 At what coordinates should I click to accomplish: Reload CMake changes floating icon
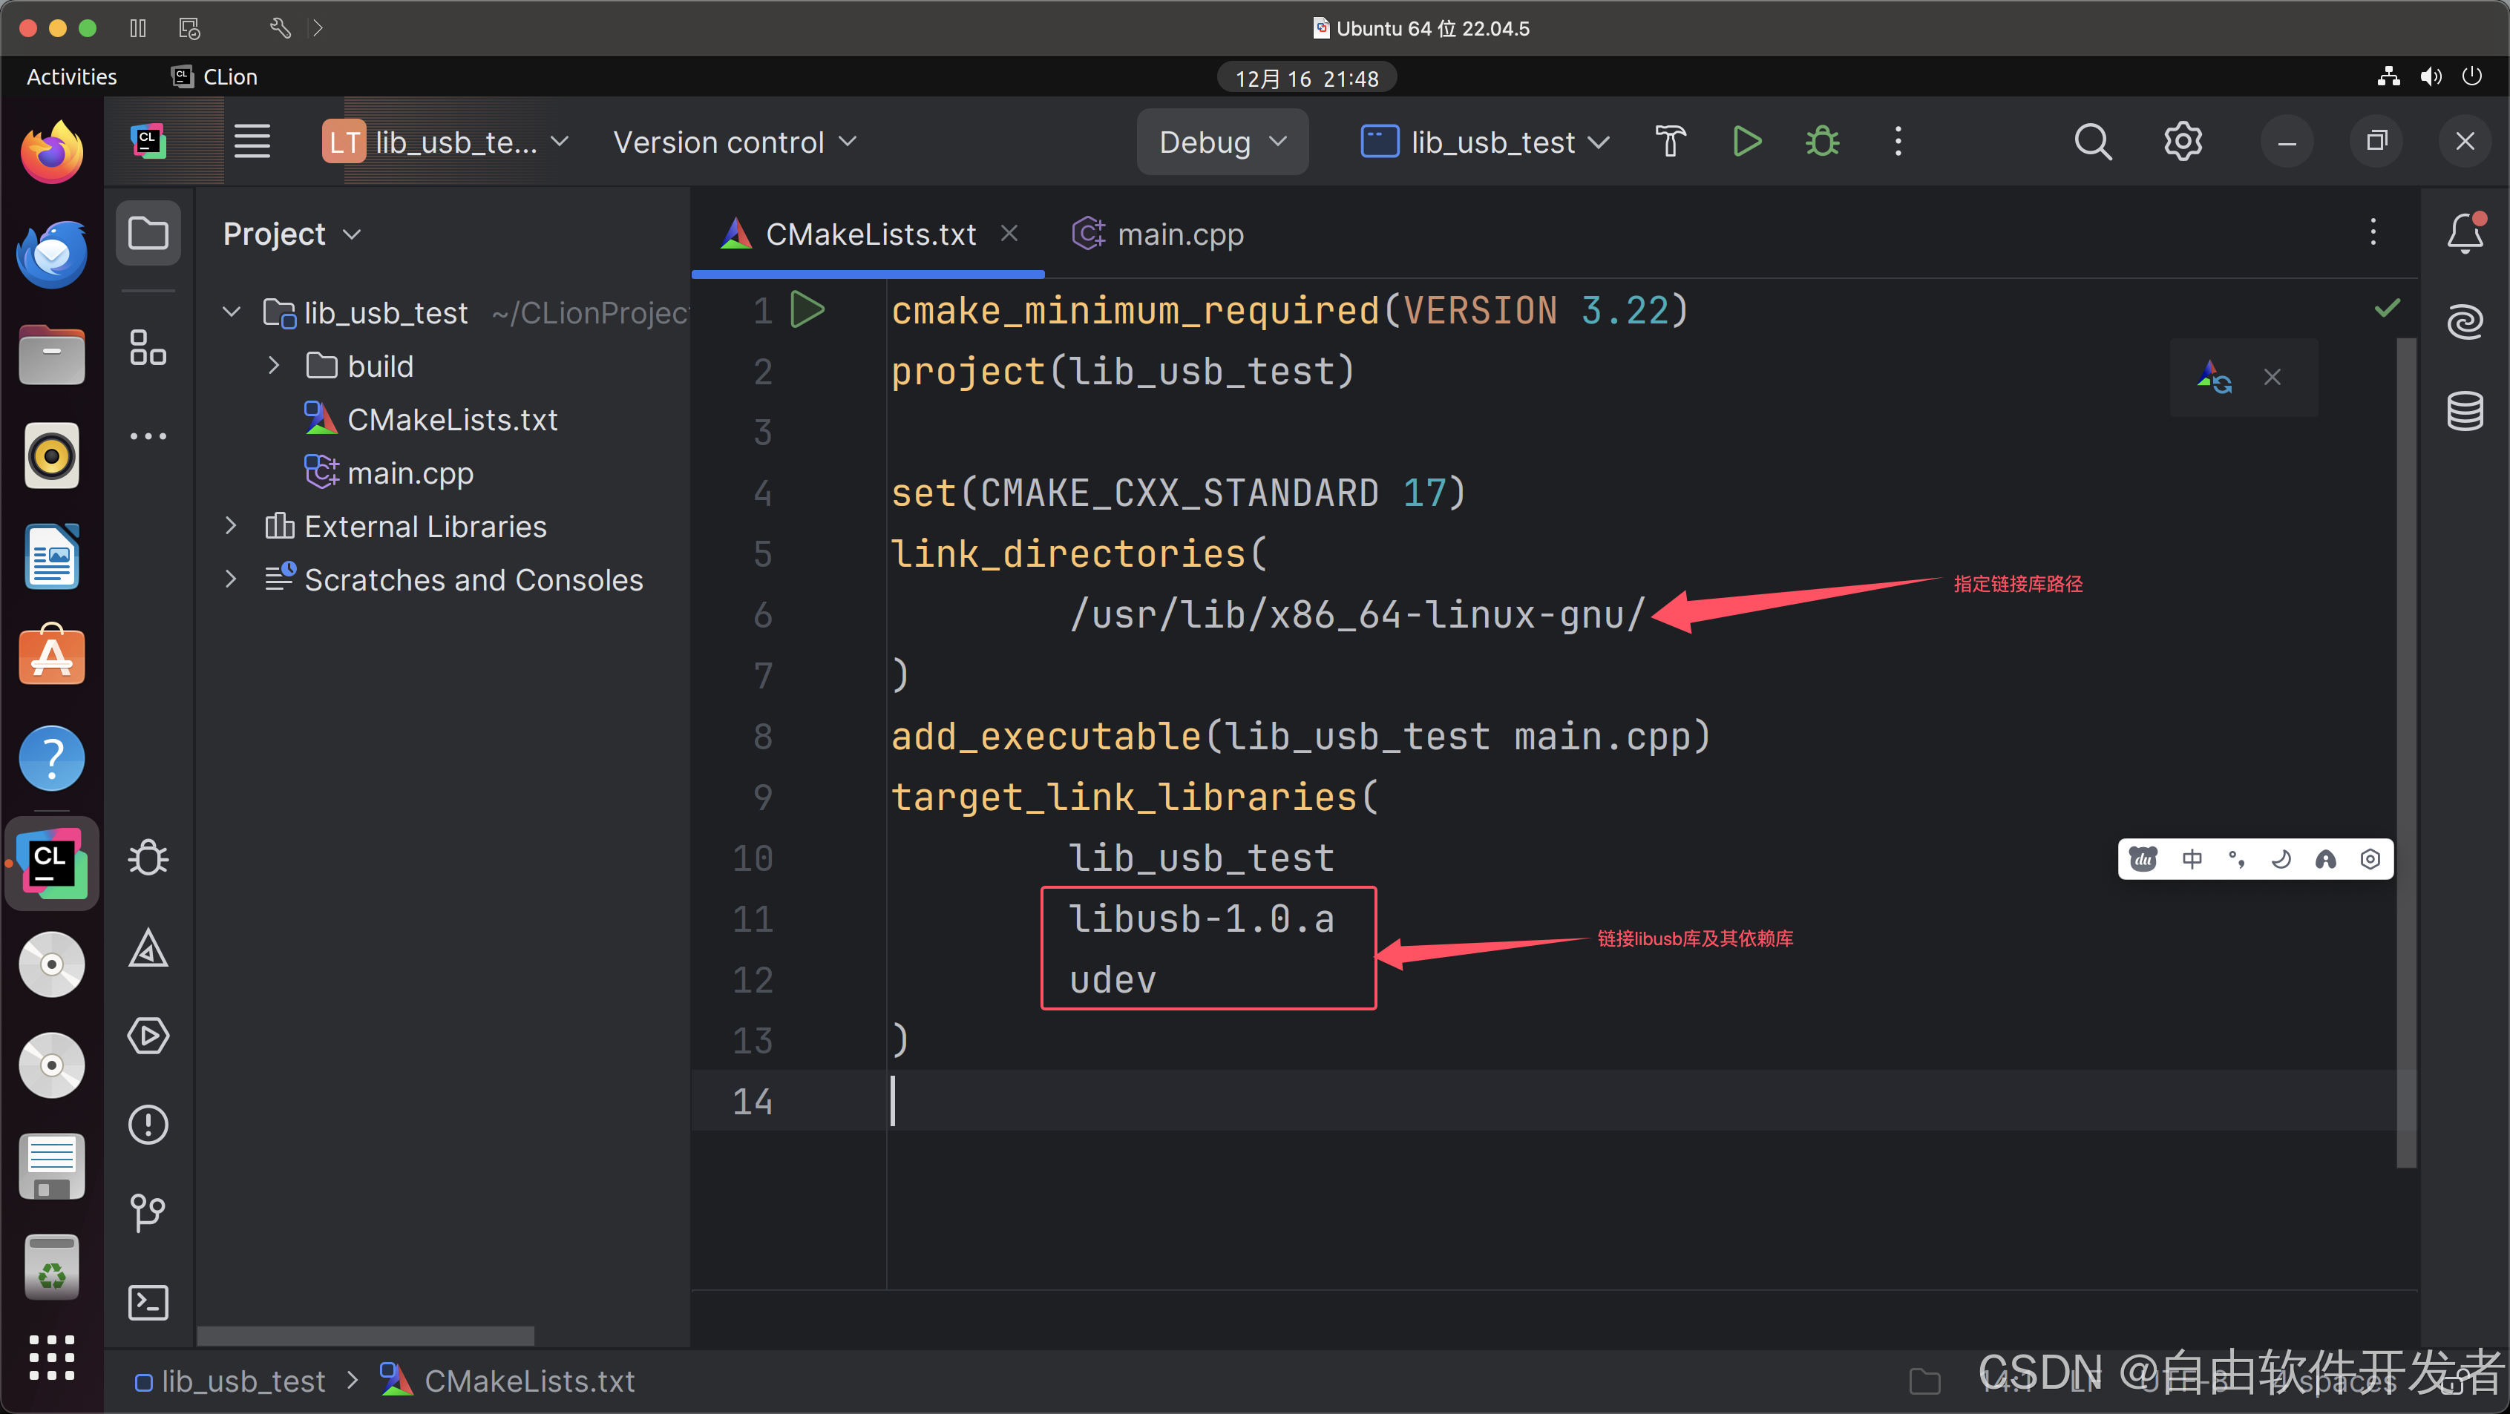[2214, 377]
